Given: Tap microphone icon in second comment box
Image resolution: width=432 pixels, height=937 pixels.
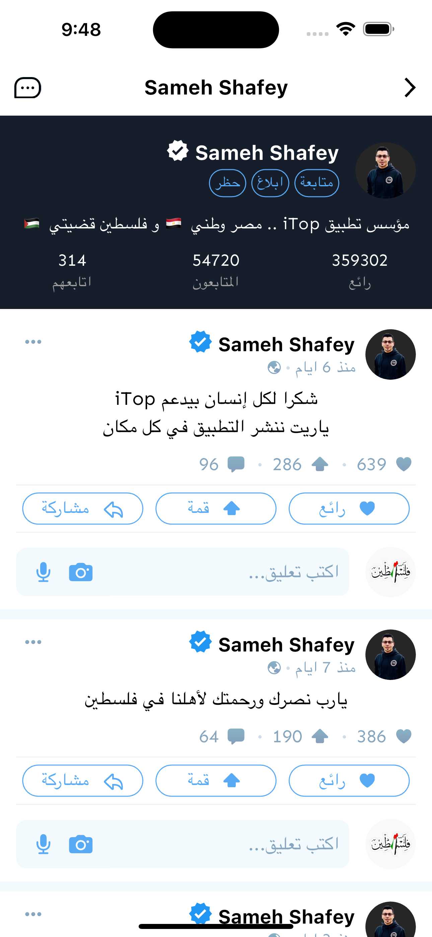Looking at the screenshot, I should coord(43,844).
